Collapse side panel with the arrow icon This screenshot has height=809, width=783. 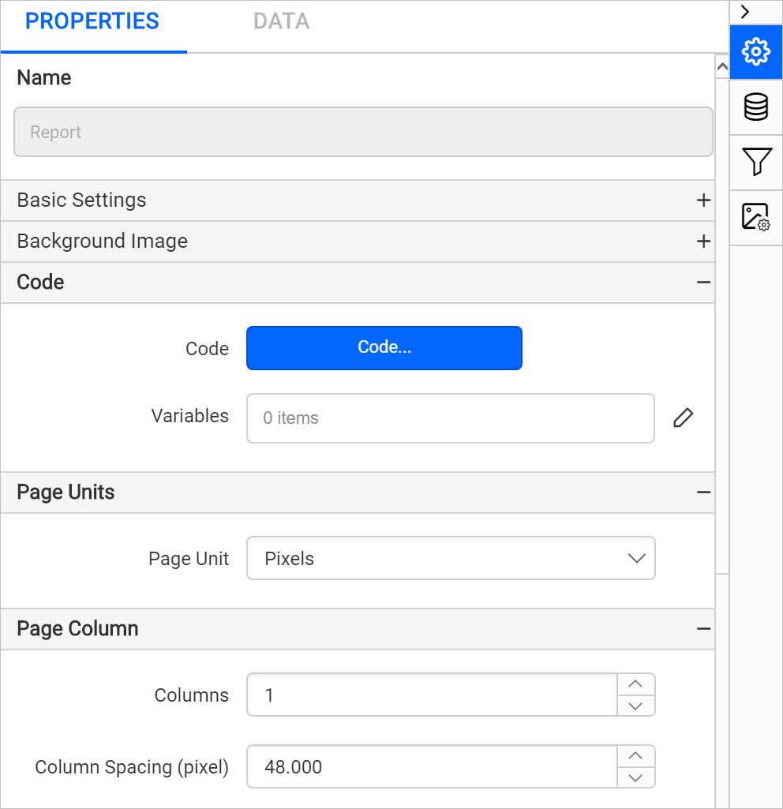click(745, 12)
